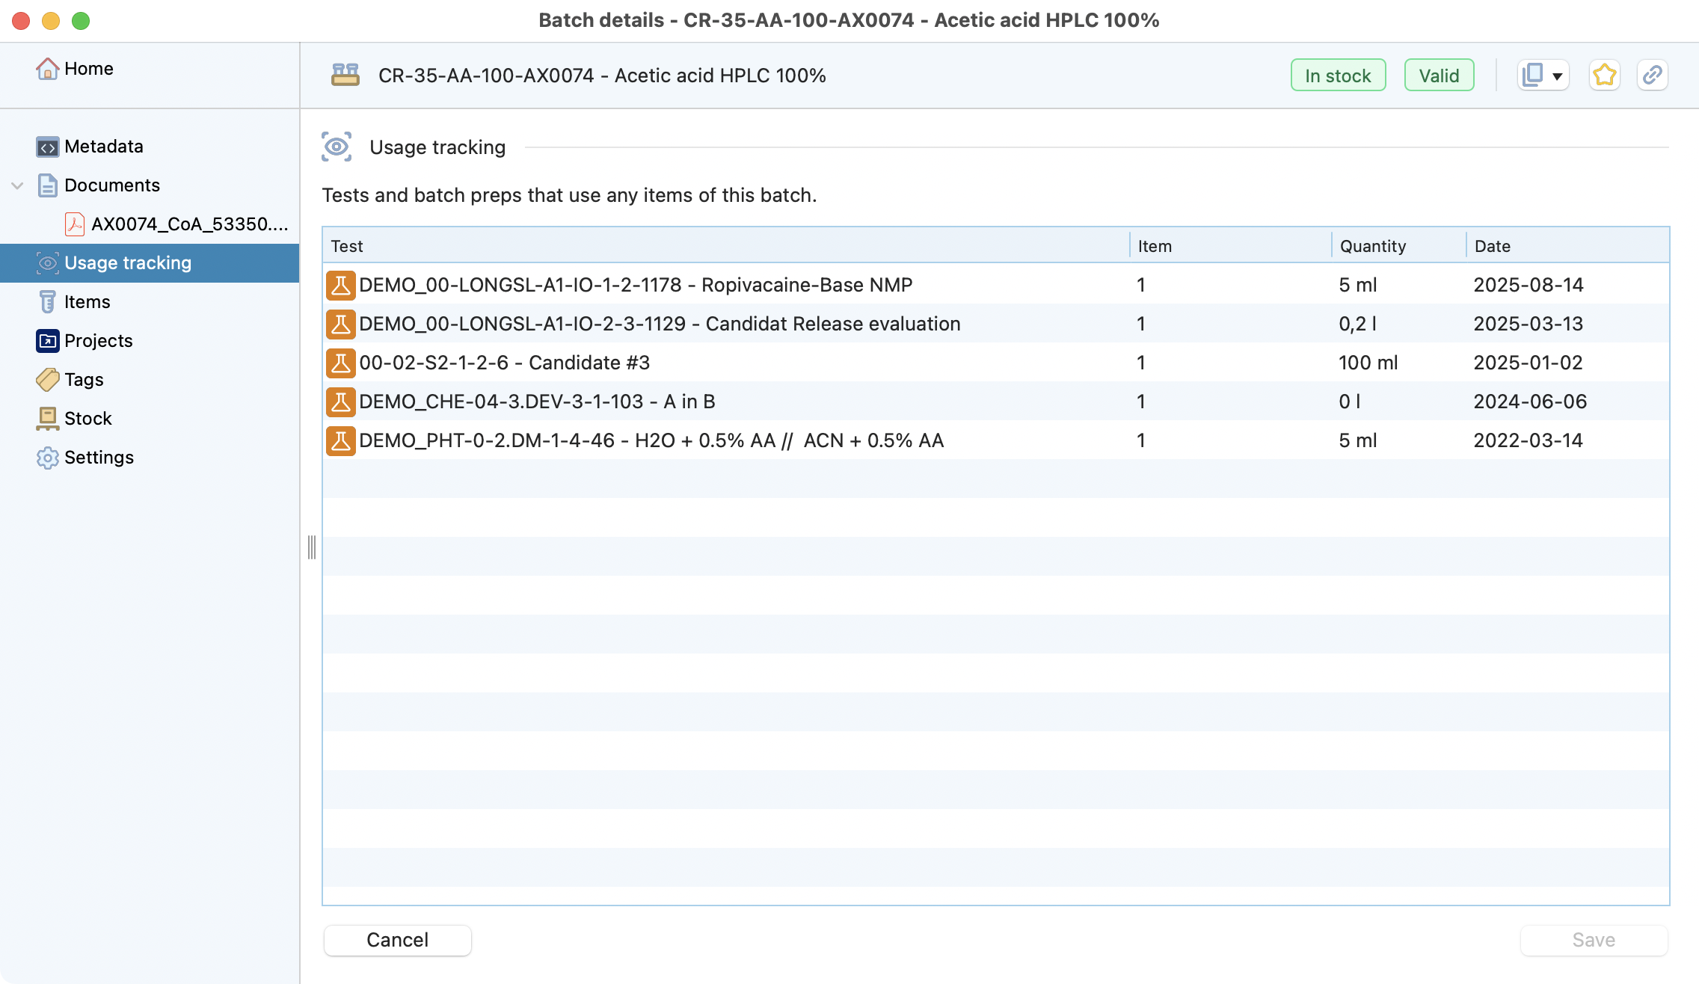Click the favorite star icon

pyautogui.click(x=1604, y=76)
